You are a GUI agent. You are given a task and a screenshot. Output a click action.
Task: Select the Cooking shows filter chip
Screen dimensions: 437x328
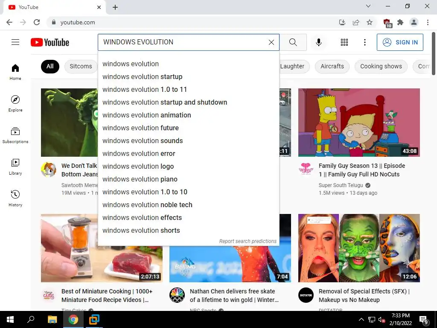tap(381, 66)
